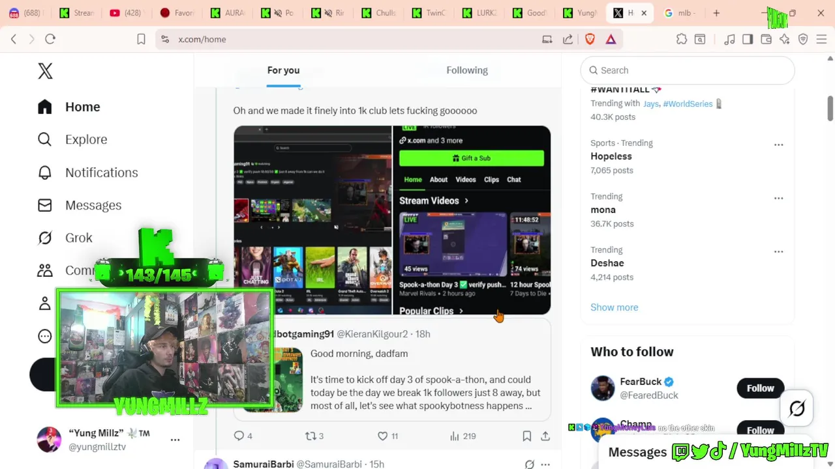Click the browser back arrow
Image resolution: width=835 pixels, height=469 pixels.
click(x=14, y=39)
